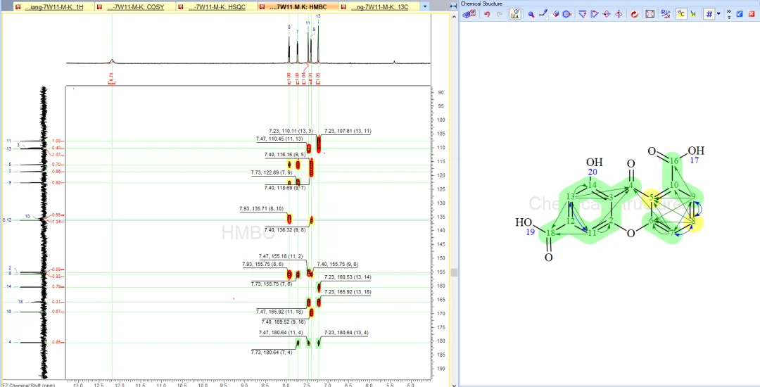Viewport: 760px width, 387px height.
Task: Click the vertical rotate red-blue icon
Action: [619, 14]
